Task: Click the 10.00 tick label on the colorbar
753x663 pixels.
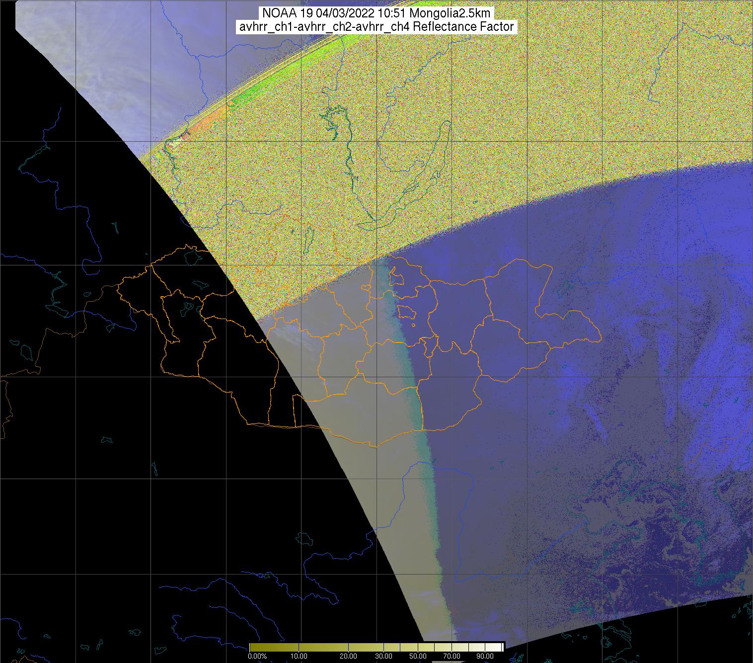Action: tap(298, 657)
